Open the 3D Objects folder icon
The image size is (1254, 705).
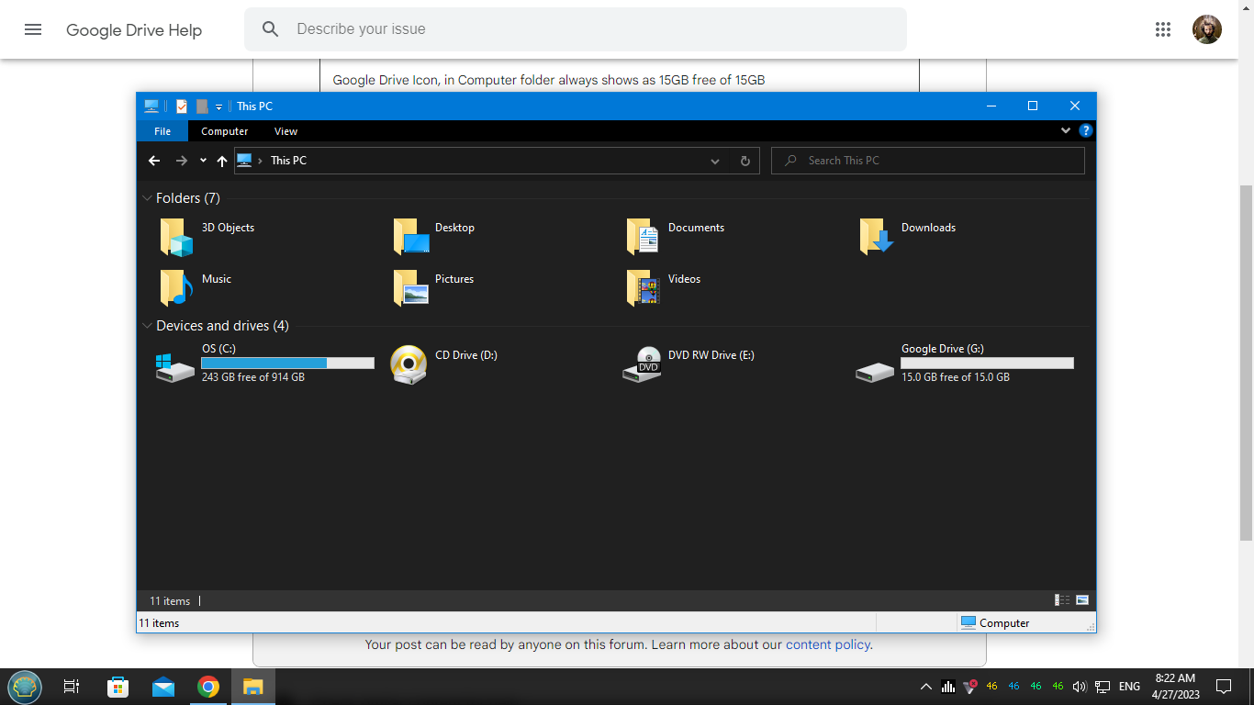(x=176, y=237)
